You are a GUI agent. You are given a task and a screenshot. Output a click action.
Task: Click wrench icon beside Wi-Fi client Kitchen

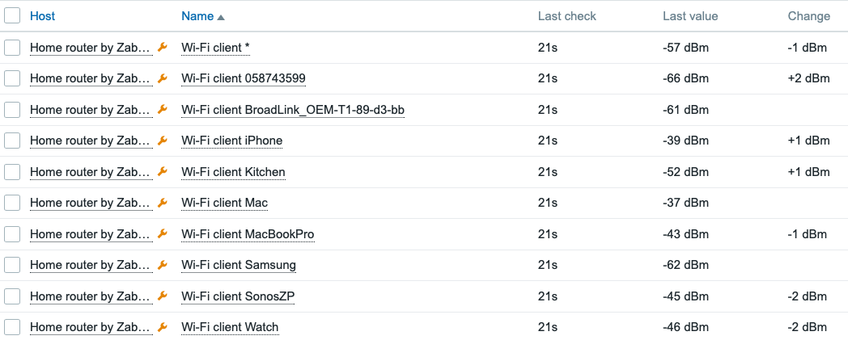pos(162,172)
